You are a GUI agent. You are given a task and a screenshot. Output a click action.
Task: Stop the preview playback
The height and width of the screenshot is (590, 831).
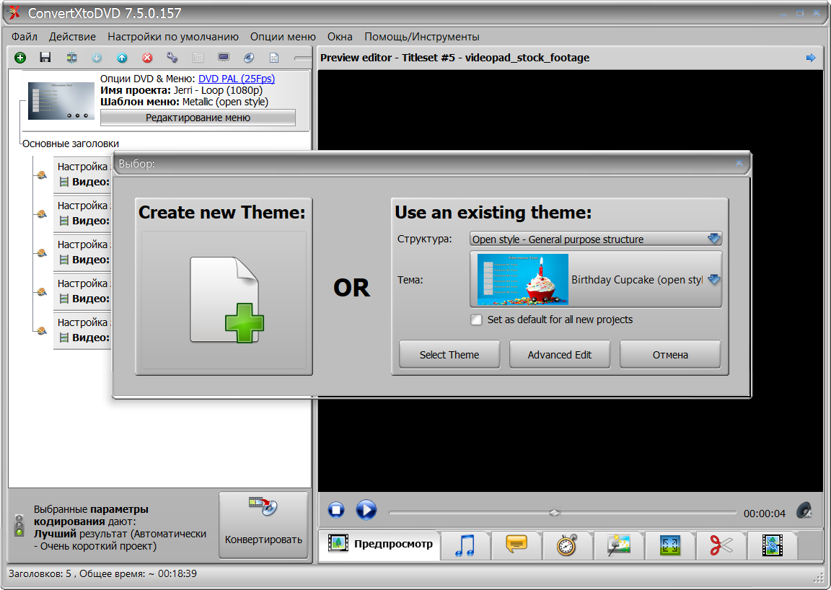[336, 510]
